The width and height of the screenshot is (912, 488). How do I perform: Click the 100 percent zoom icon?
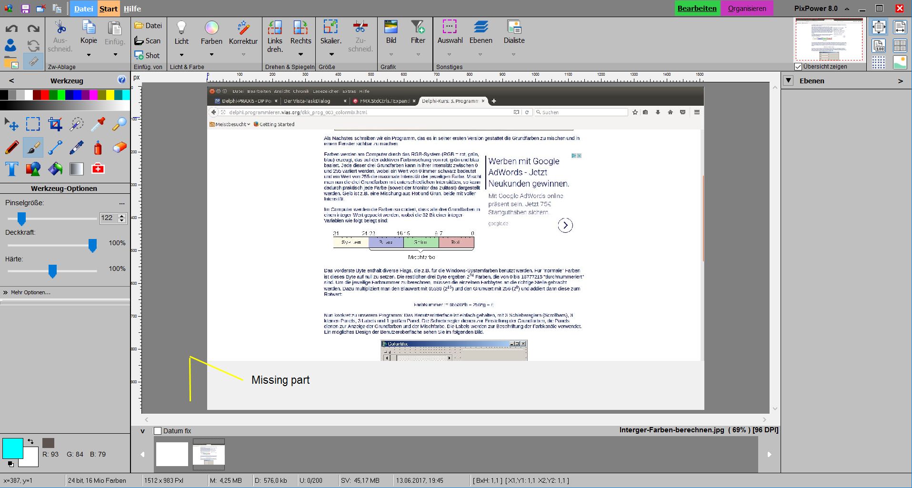879,46
